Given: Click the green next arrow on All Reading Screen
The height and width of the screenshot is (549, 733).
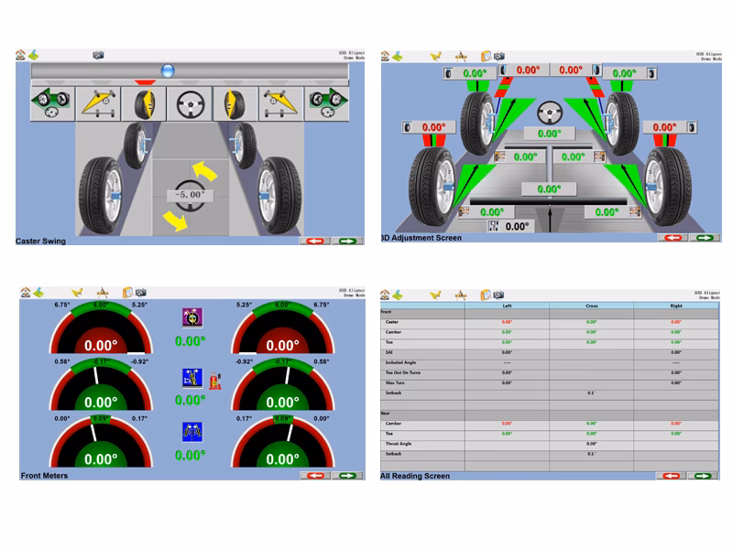Looking at the screenshot, I should coord(704,475).
